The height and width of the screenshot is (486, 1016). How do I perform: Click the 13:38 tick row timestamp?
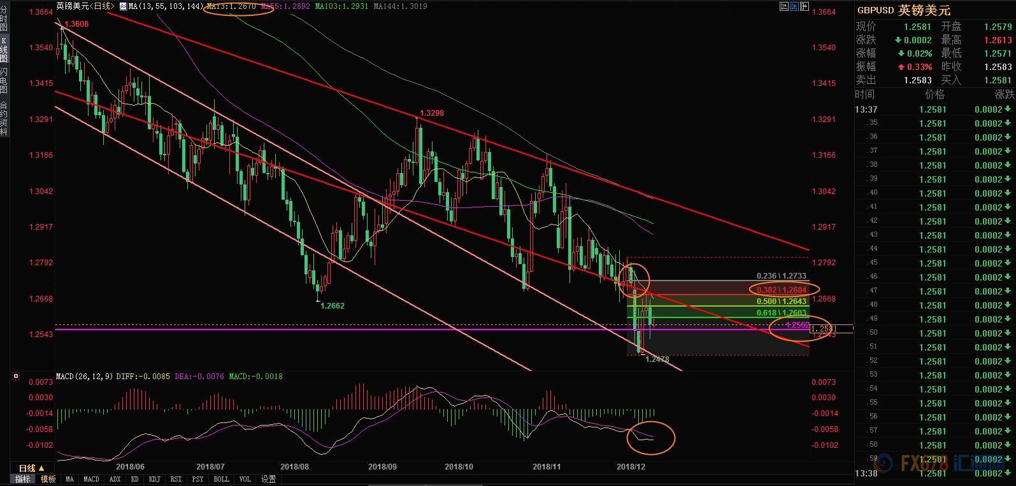(x=867, y=473)
